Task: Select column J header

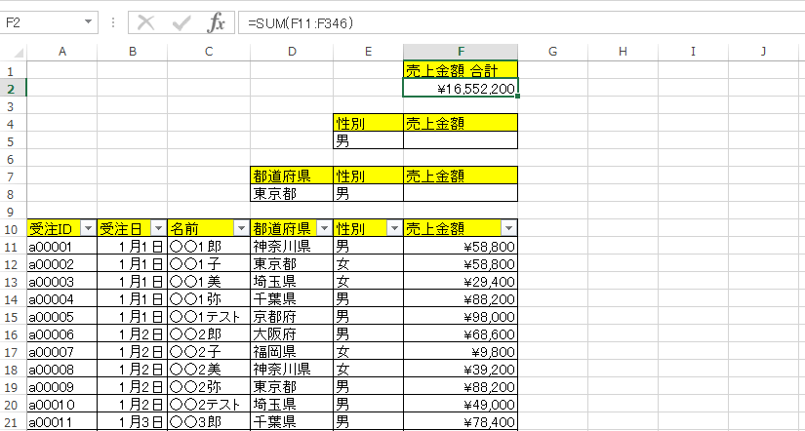Action: pos(763,51)
